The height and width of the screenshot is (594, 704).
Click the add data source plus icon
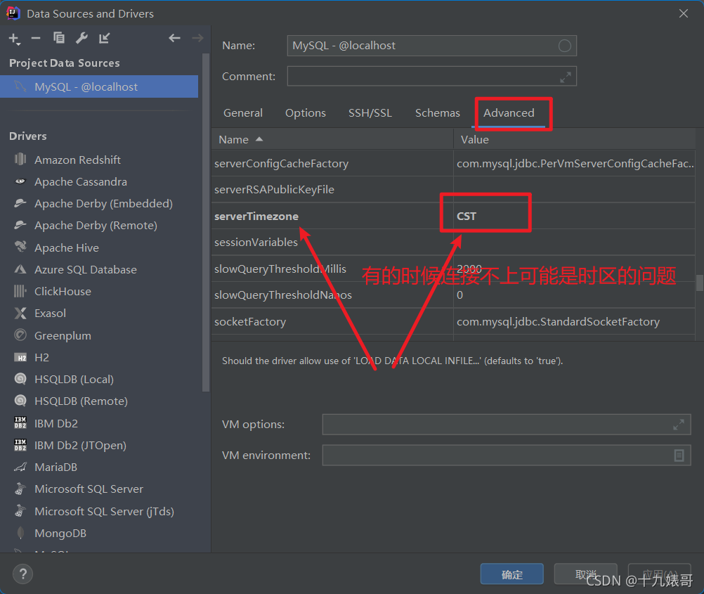tap(14, 39)
